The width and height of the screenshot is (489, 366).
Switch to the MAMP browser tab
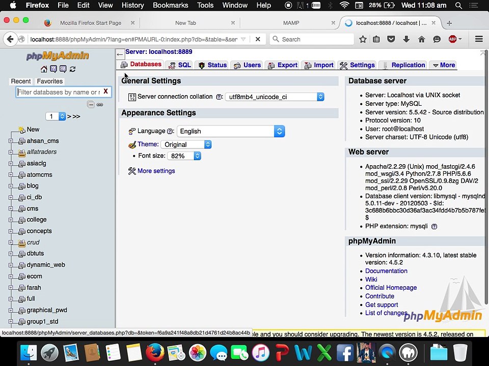tap(291, 23)
